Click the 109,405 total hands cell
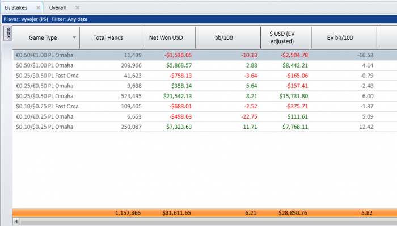The height and width of the screenshot is (226, 397). [131, 106]
